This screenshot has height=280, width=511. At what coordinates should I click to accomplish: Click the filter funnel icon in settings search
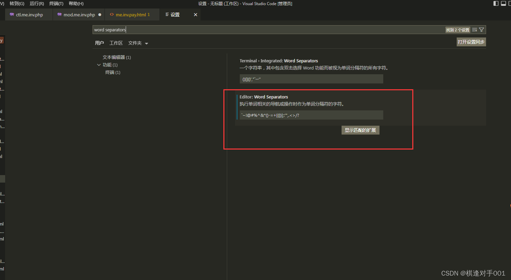[x=481, y=30]
